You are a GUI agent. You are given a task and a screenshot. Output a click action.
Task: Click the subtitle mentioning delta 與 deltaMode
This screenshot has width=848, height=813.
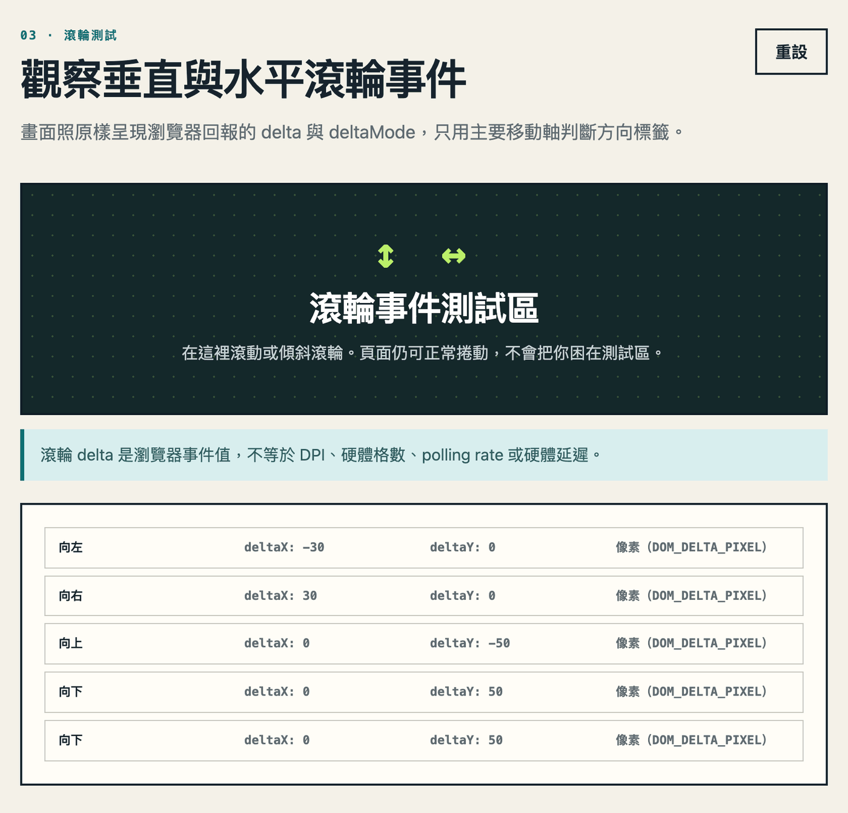(352, 132)
